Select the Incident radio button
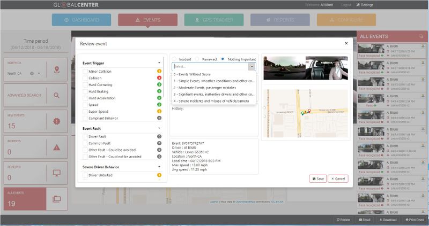 click(x=174, y=59)
